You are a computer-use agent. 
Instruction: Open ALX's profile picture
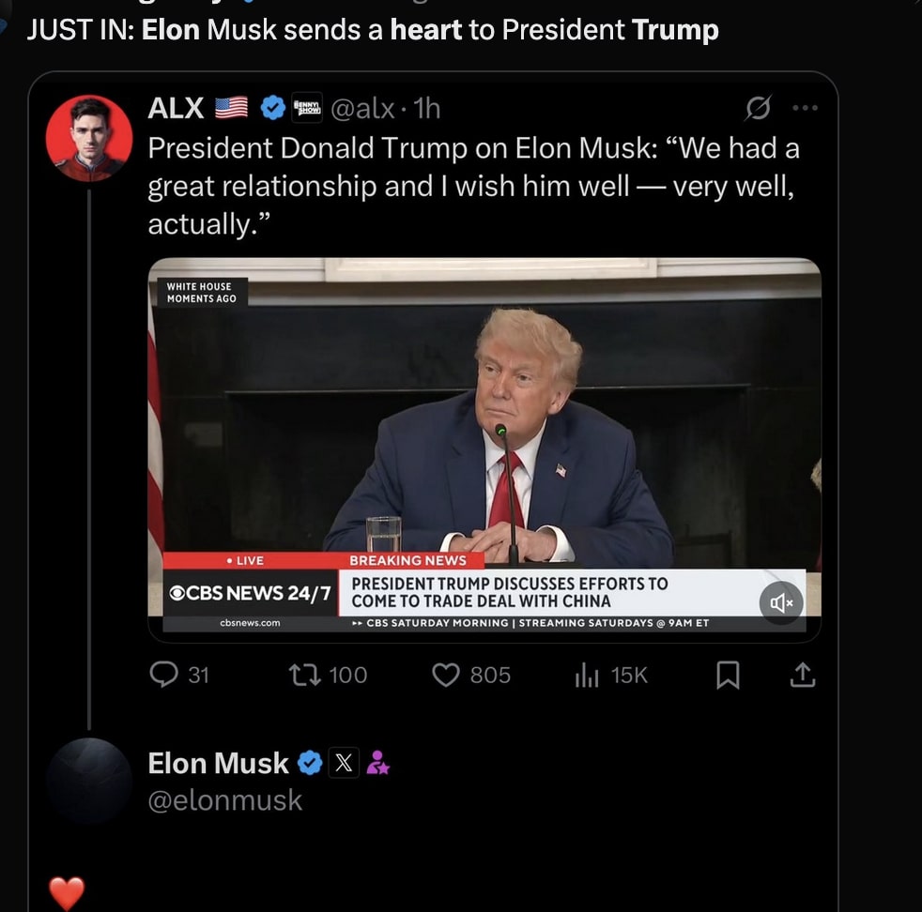[x=89, y=138]
